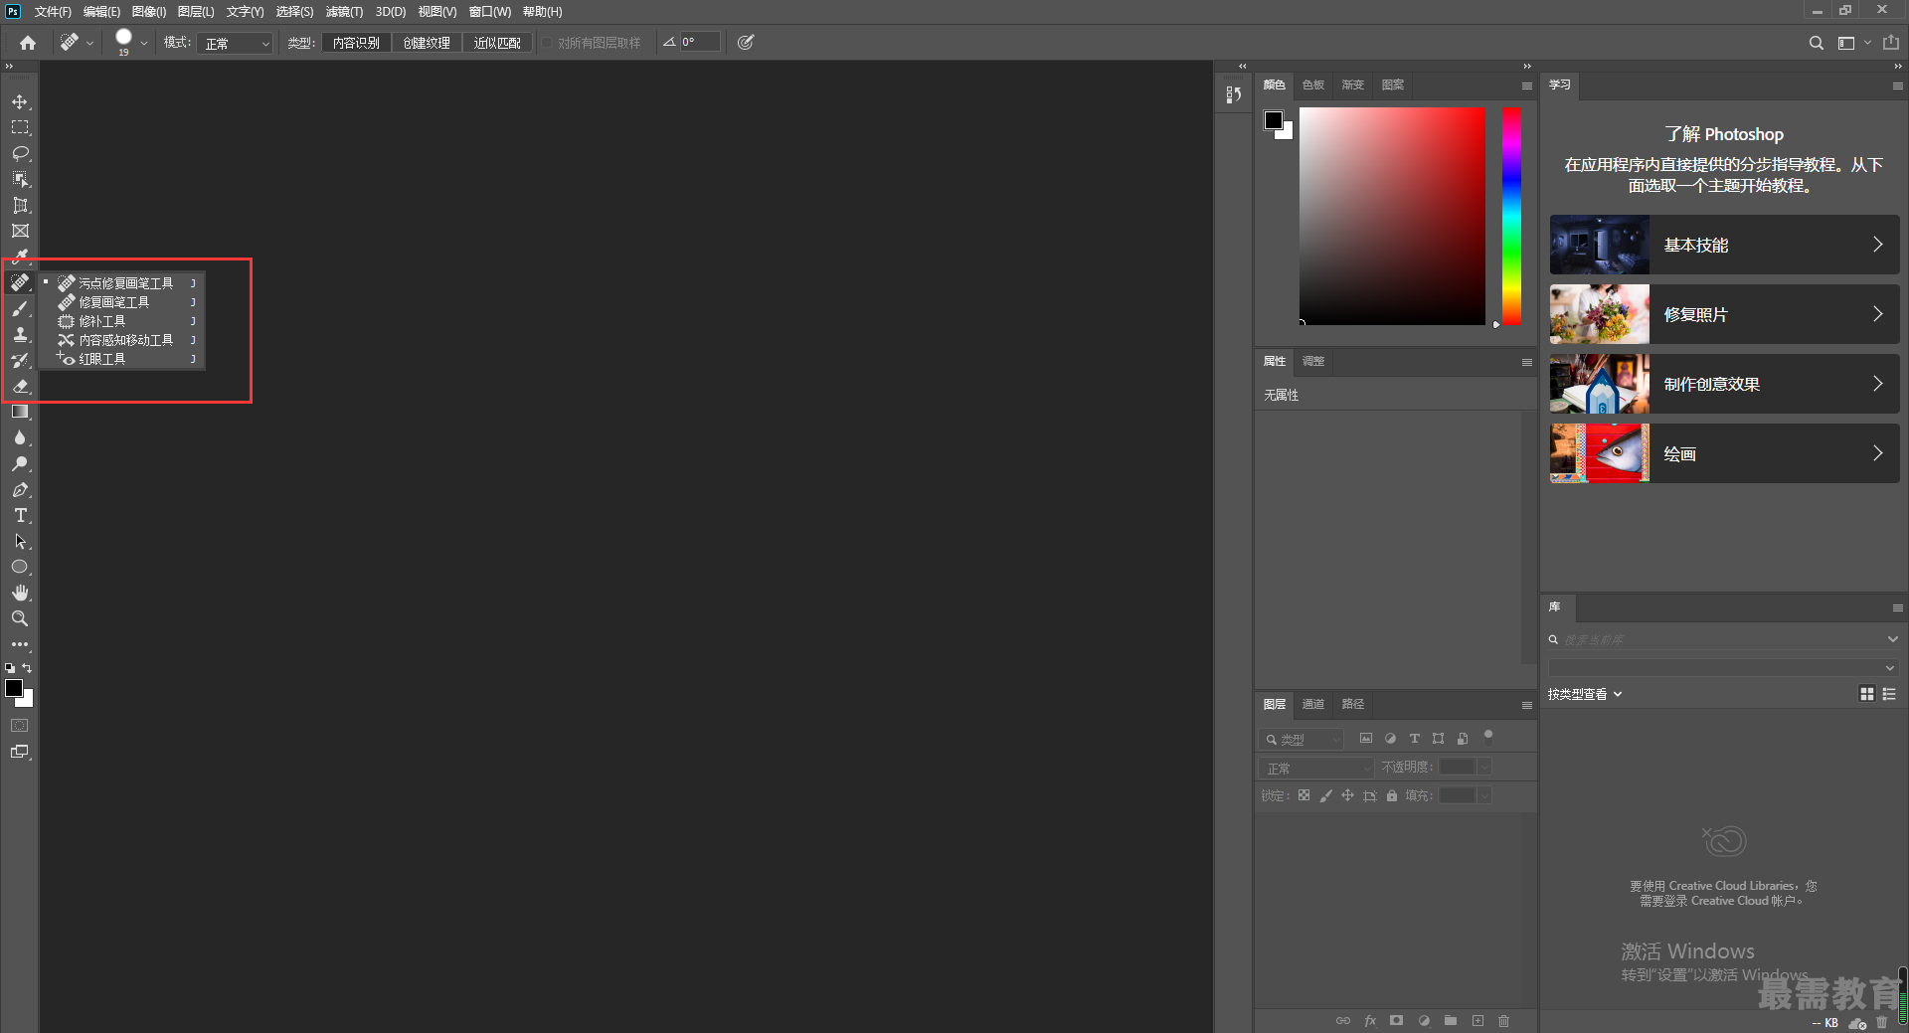The image size is (1909, 1033).
Task: Toggle layer filter on/off switch
Action: (1488, 738)
